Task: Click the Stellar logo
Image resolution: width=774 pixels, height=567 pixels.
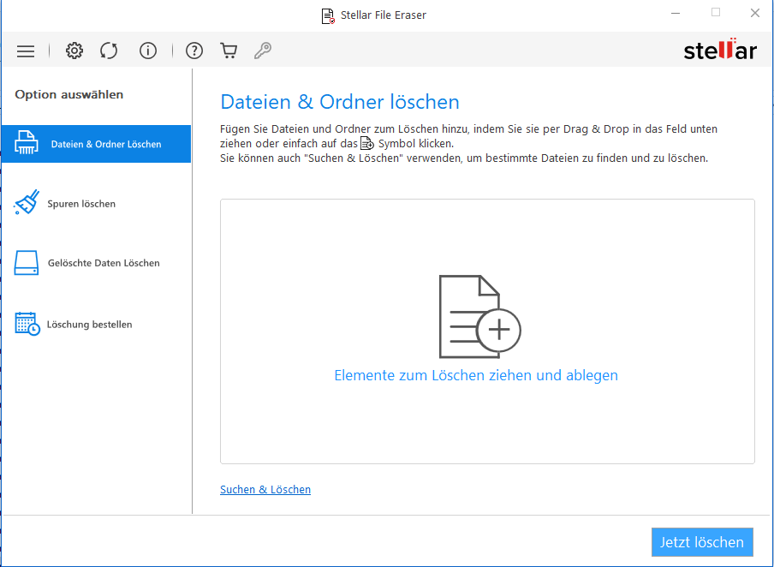Action: pos(721,51)
